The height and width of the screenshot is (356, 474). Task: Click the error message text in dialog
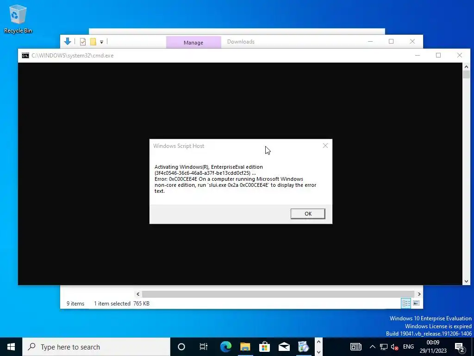(x=235, y=179)
